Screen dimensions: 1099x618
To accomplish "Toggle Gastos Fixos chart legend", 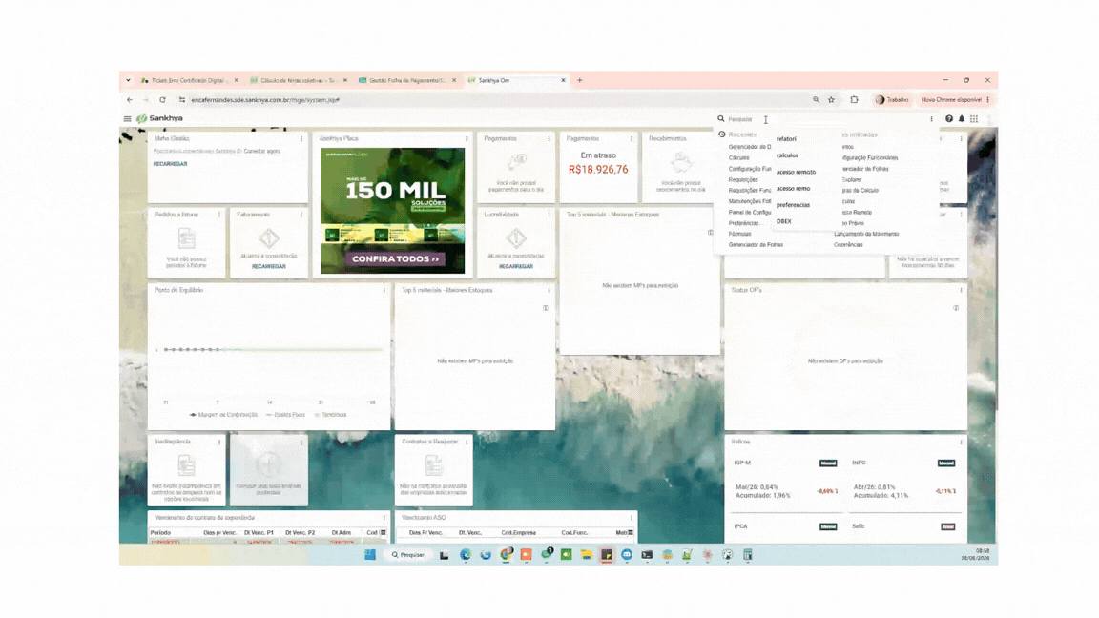I will pyautogui.click(x=286, y=415).
